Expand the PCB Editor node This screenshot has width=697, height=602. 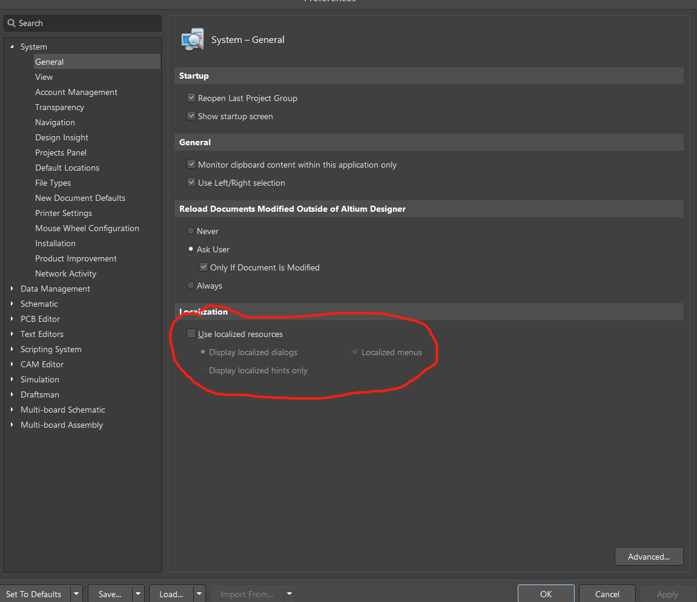click(x=12, y=319)
